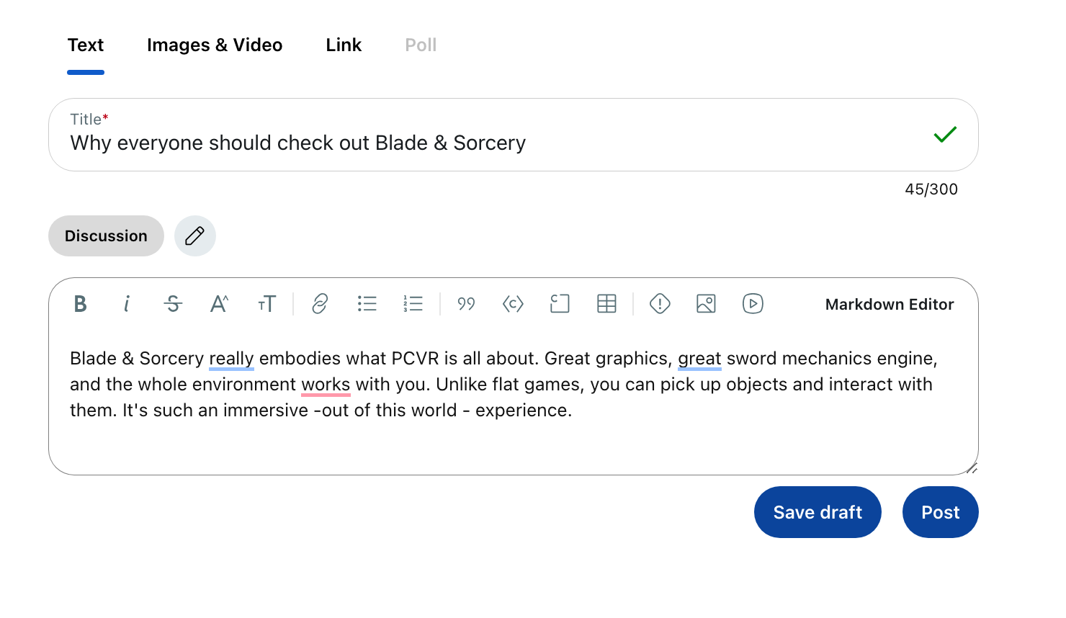Insert a table into the post

click(x=606, y=304)
